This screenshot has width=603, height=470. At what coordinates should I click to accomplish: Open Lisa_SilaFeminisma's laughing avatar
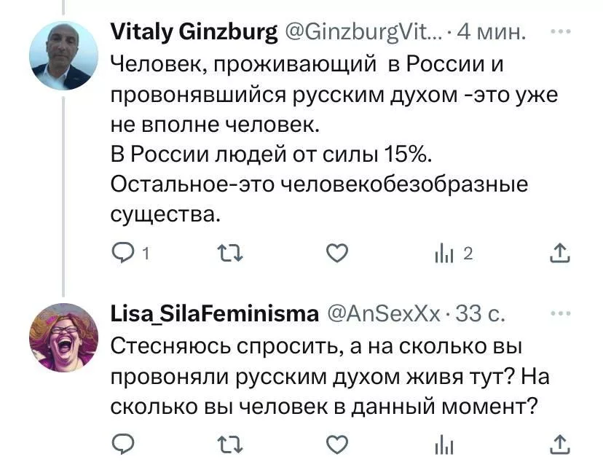63,337
